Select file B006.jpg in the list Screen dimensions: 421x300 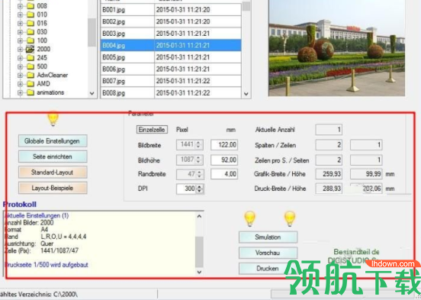pyautogui.click(x=127, y=69)
